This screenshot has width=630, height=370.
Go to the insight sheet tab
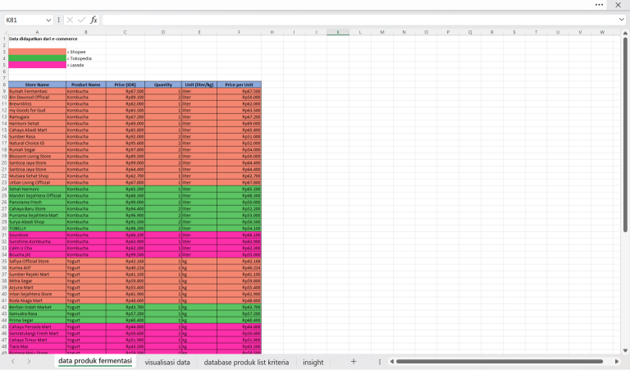click(313, 362)
